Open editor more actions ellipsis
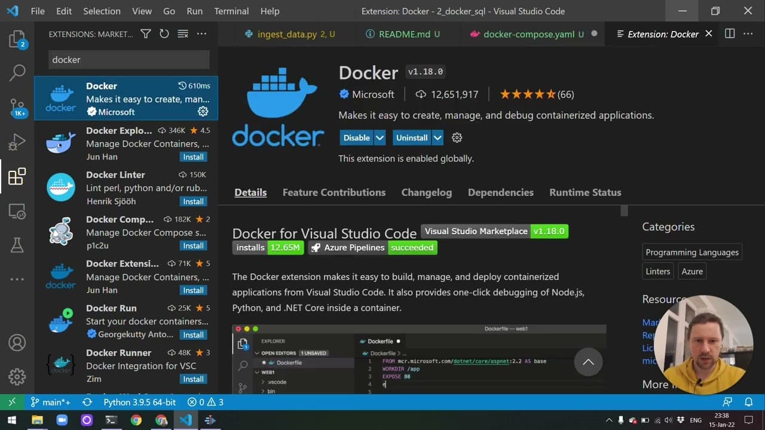765x430 pixels. pos(748,34)
